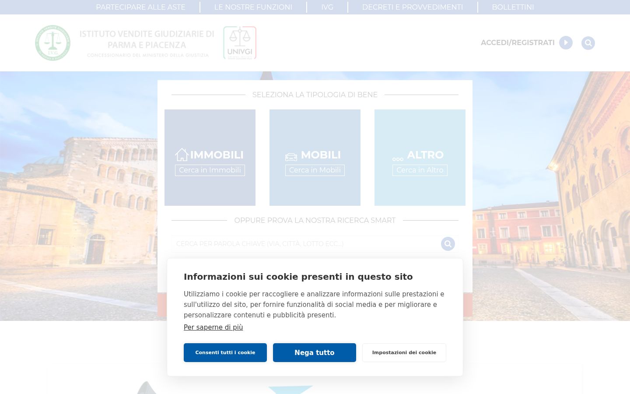Click the Accedi/Registrati link
The width and height of the screenshot is (630, 394).
tap(518, 43)
